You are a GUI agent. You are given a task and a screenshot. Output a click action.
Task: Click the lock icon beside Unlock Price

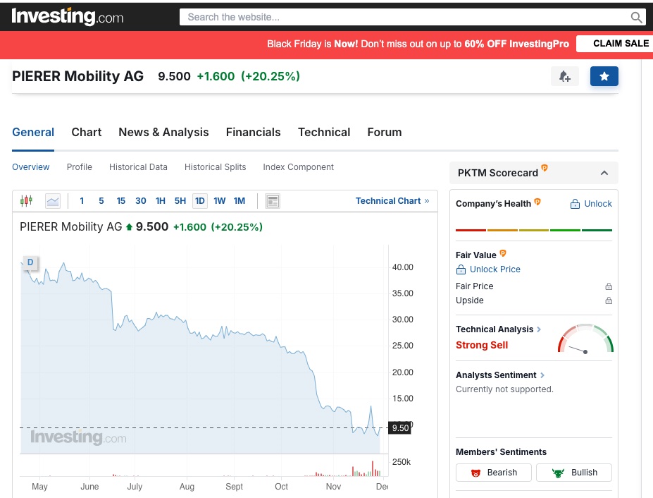(x=461, y=269)
